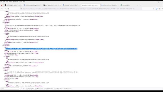Close the Christopher Beddow X tab

(22, 5)
